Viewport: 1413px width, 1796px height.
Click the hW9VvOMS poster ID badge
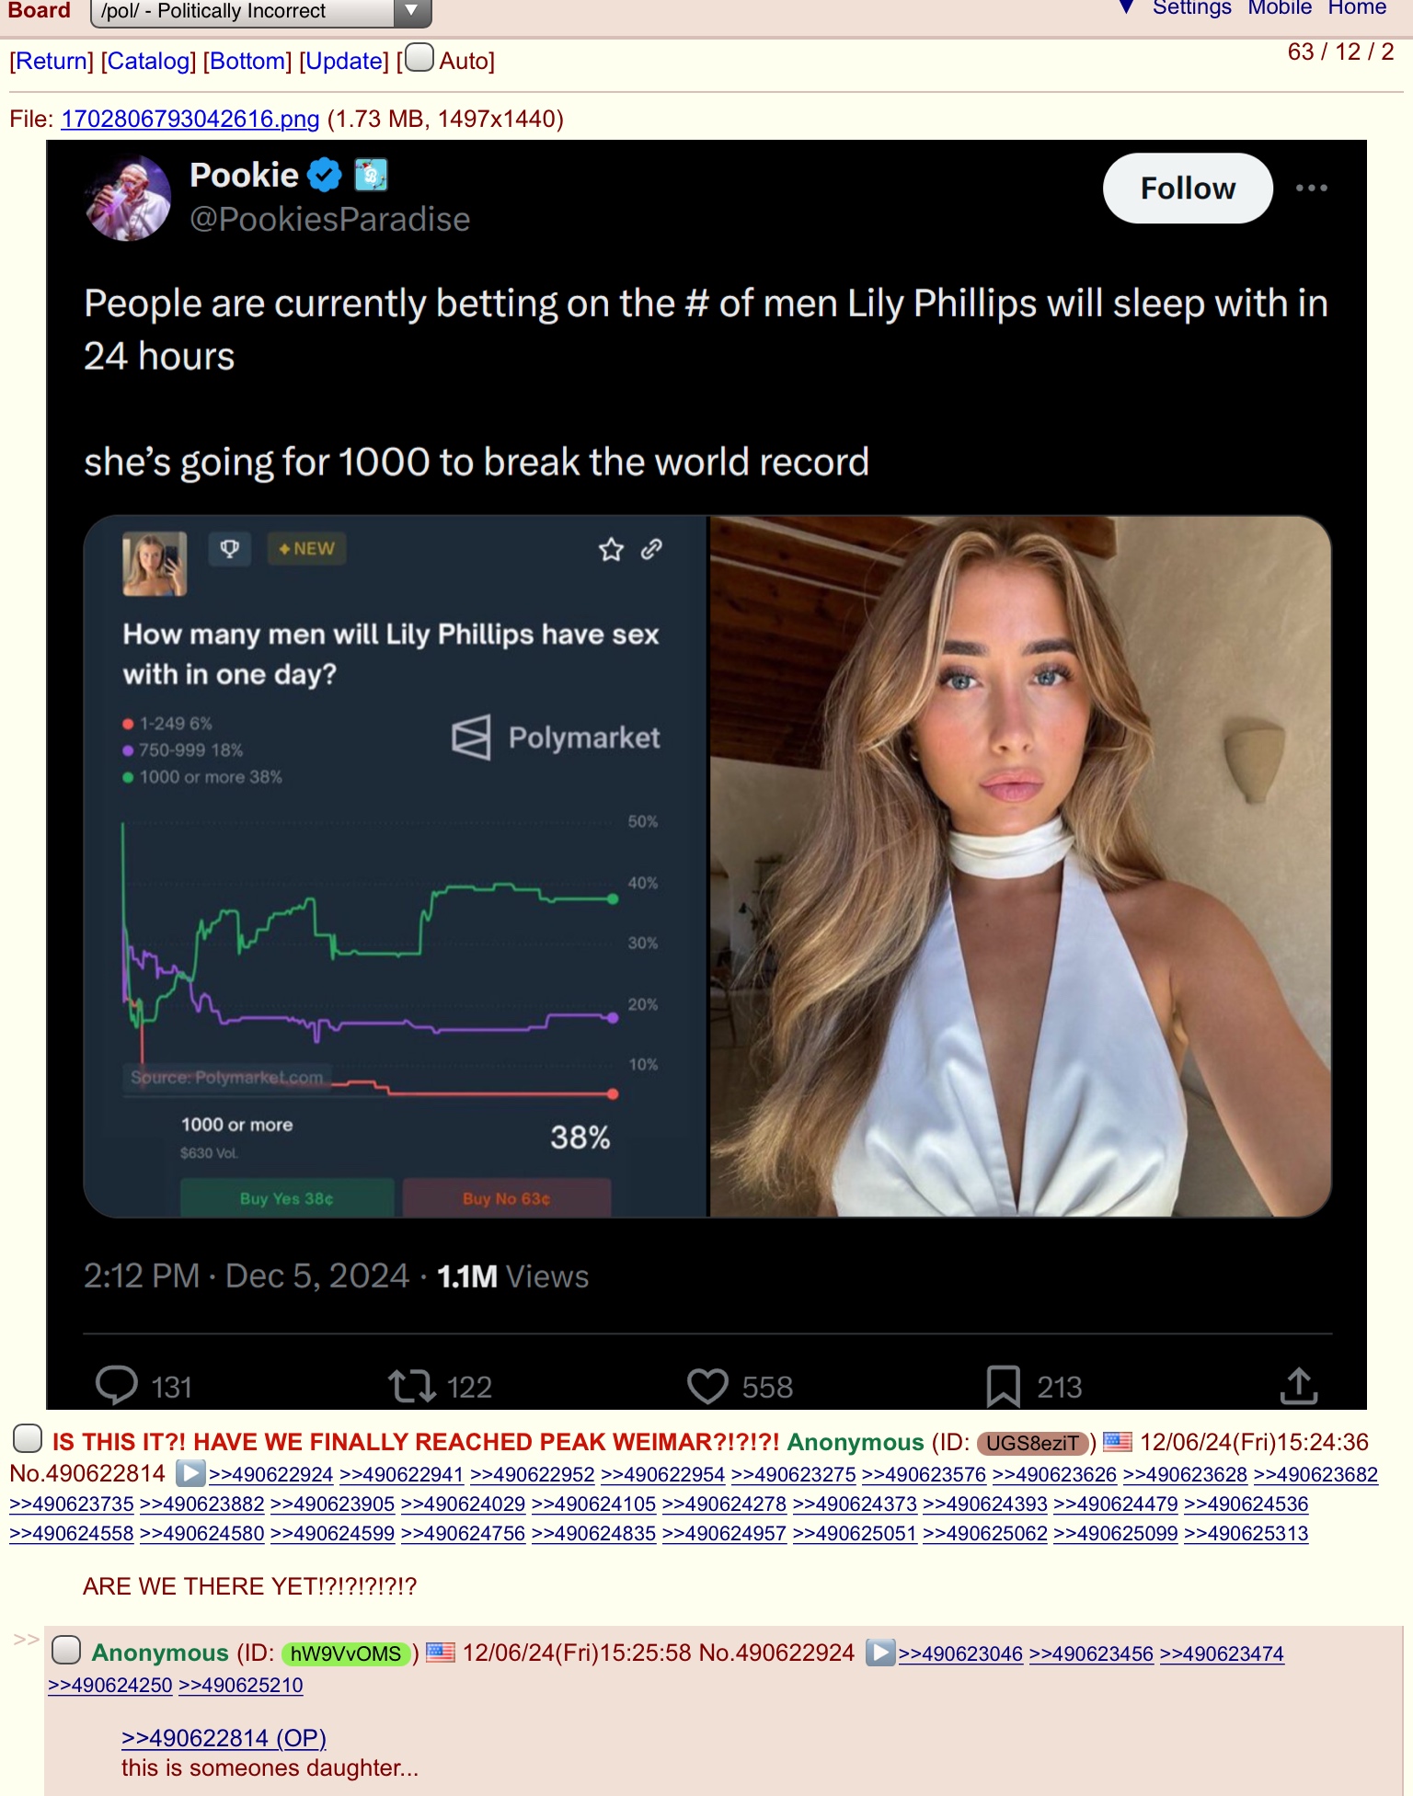point(346,1653)
